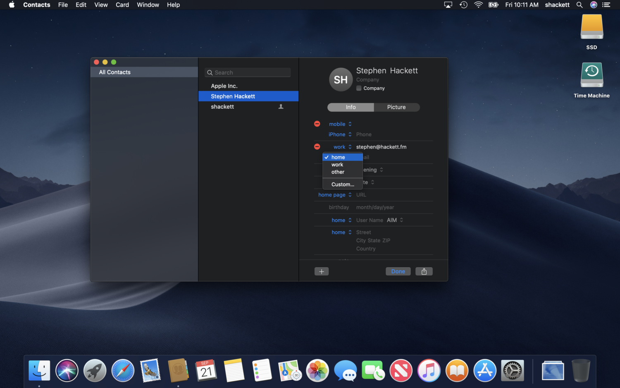Open Messages from the Dock

tap(345, 370)
